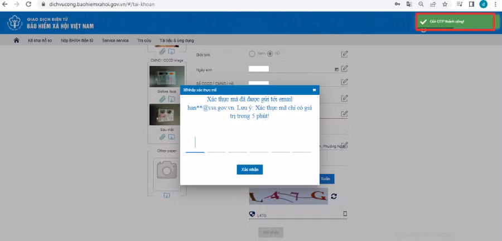Select the Nam radio button
The image size is (502, 241).
[252, 54]
